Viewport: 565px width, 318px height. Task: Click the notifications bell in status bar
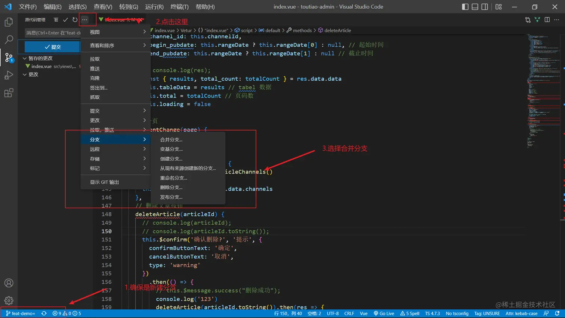click(557, 314)
